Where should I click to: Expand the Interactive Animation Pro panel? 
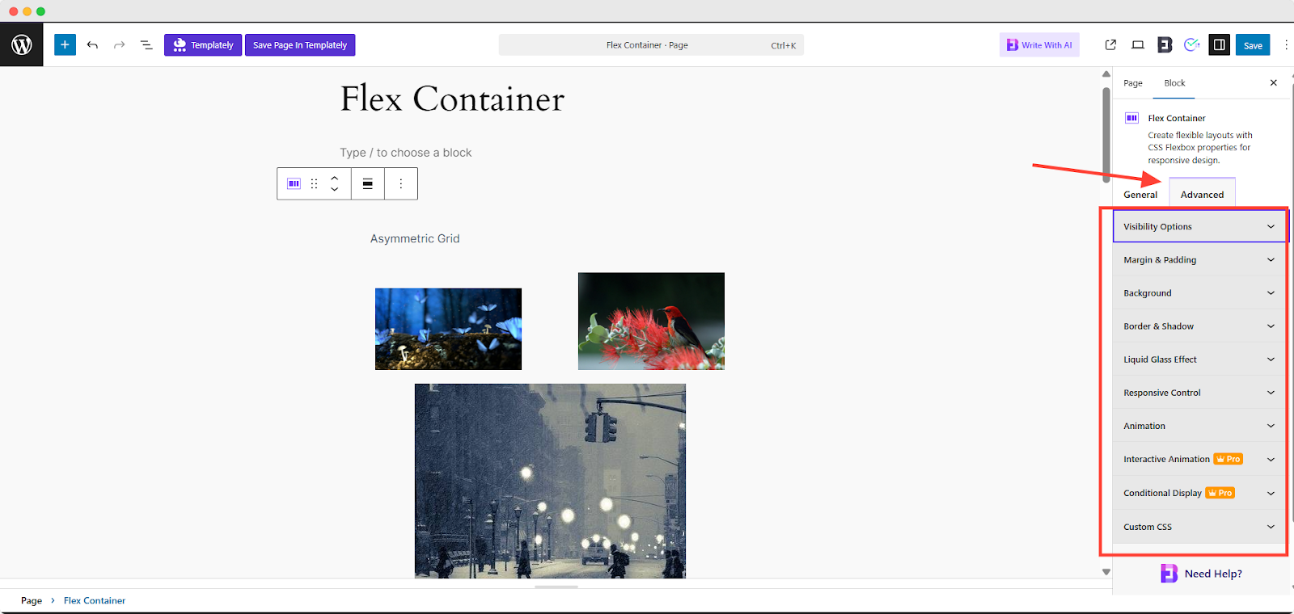[x=1200, y=459]
